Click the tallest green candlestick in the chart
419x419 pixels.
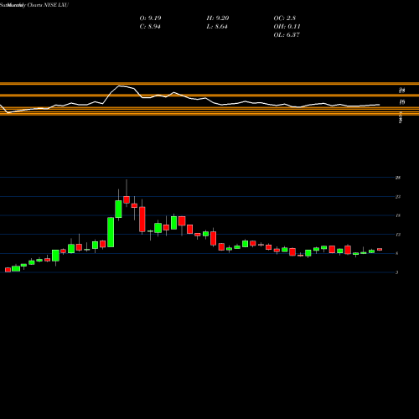[111, 232]
